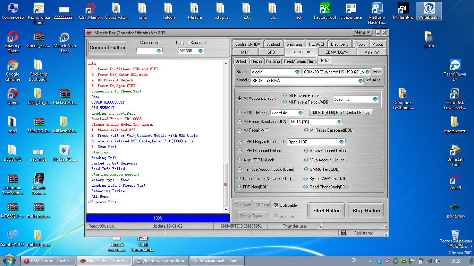The image size is (474, 266).
Task: Select MI Prevent Relock(ADB) option
Action: 285,102
